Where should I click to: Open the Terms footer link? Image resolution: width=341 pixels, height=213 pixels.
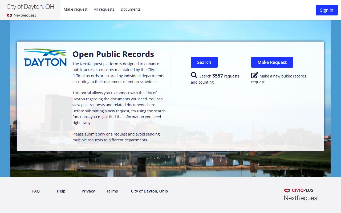click(x=112, y=191)
